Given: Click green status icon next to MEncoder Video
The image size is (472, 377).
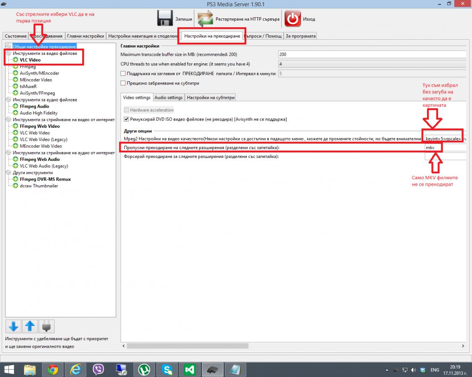Looking at the screenshot, I should 16,80.
